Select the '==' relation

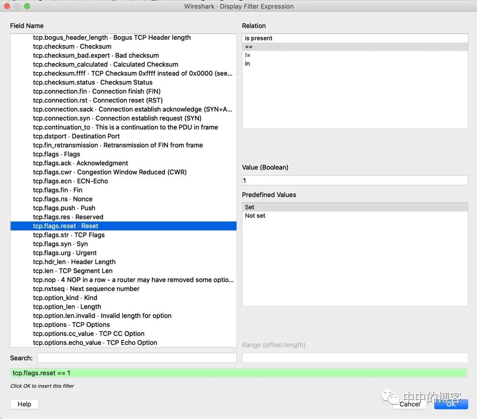click(355, 47)
